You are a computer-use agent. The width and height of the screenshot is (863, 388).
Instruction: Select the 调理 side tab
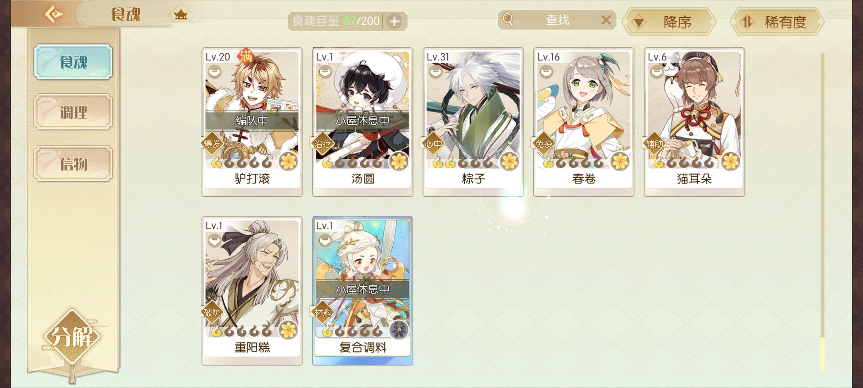pyautogui.click(x=73, y=112)
